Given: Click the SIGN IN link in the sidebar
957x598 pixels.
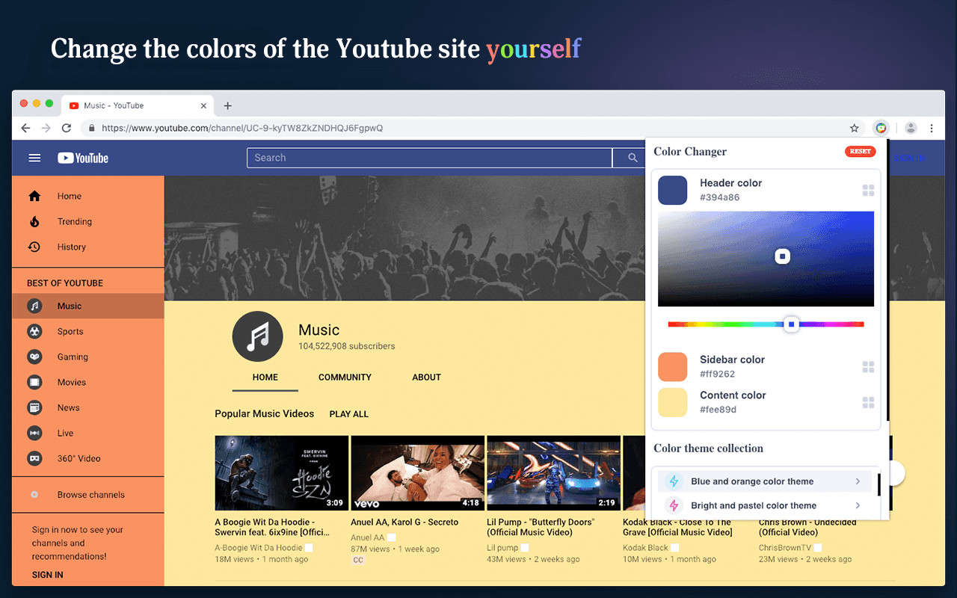Looking at the screenshot, I should (49, 574).
